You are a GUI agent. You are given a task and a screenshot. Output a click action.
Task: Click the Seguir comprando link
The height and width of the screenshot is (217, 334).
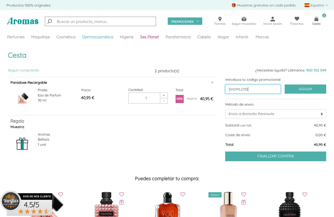[x=23, y=70]
